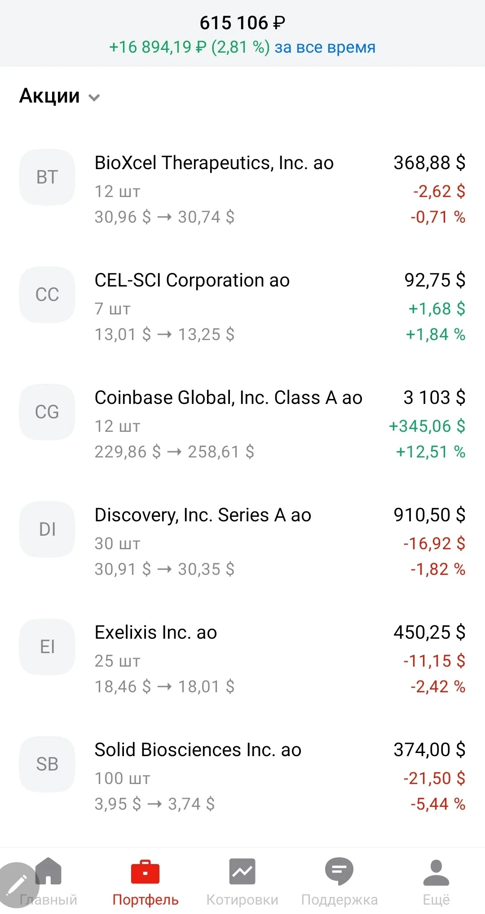This screenshot has height=914, width=485.
Task: Open the Котировки chart icon
Action: 242,872
